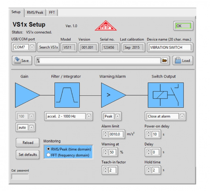Screen dimensions: 211x191
Task: Click the Load button
Action: click(183, 61)
